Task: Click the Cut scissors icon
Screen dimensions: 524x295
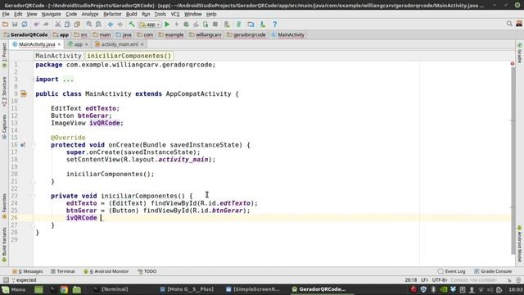Action: (x=58, y=24)
